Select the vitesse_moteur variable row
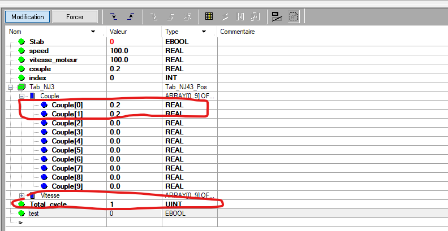Image resolution: width=448 pixels, height=231 pixels. [x=54, y=60]
